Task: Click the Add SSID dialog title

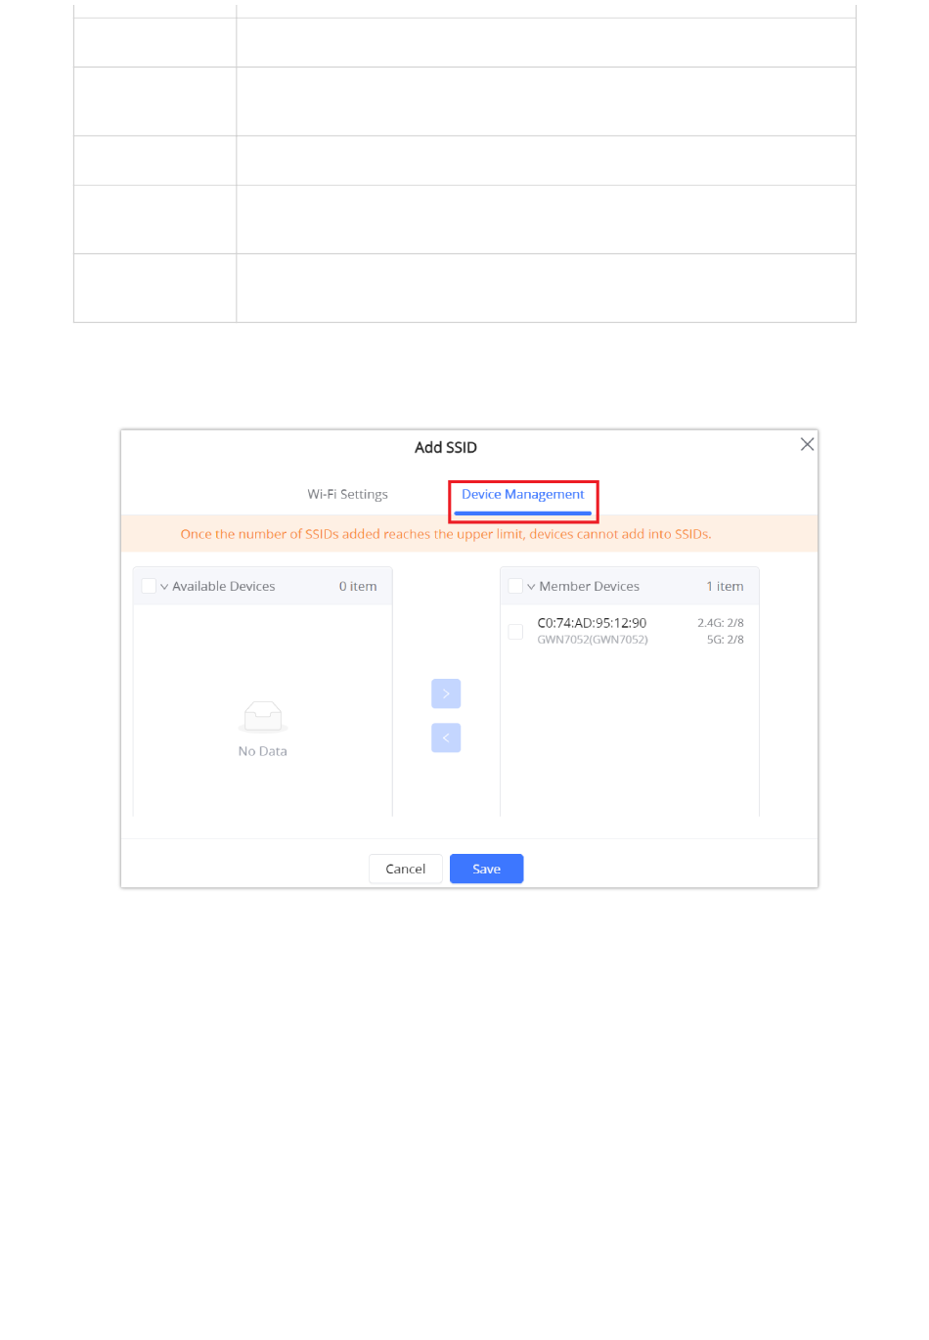Action: coord(446,447)
